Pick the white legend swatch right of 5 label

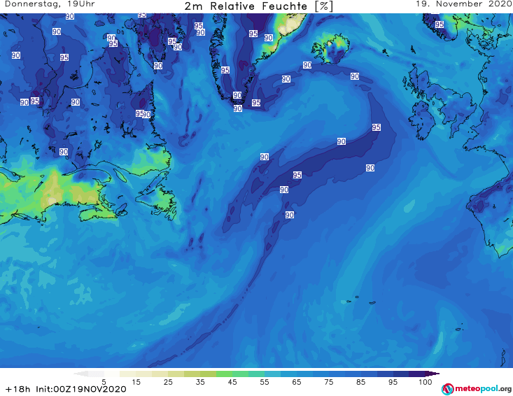[112, 374]
